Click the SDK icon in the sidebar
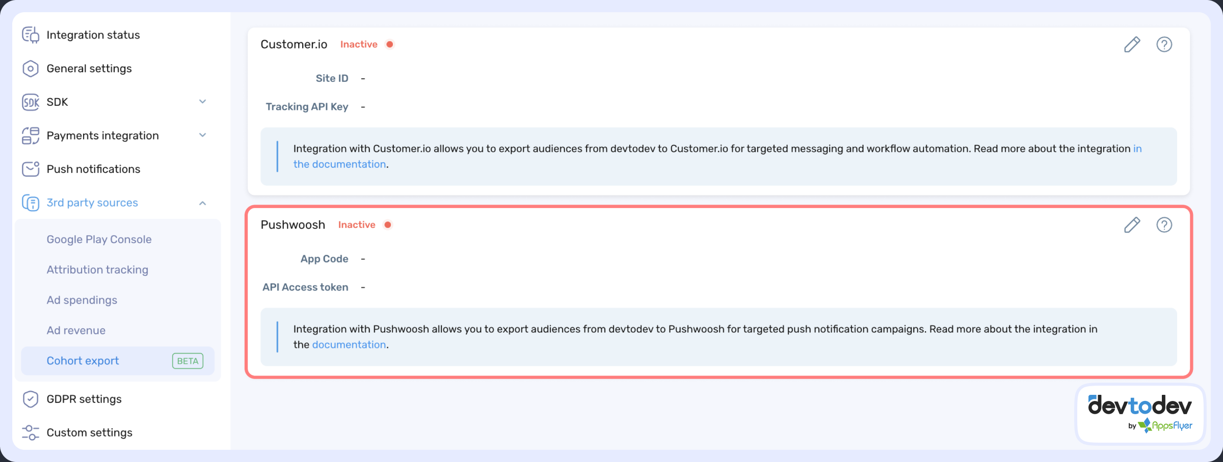 click(x=31, y=102)
